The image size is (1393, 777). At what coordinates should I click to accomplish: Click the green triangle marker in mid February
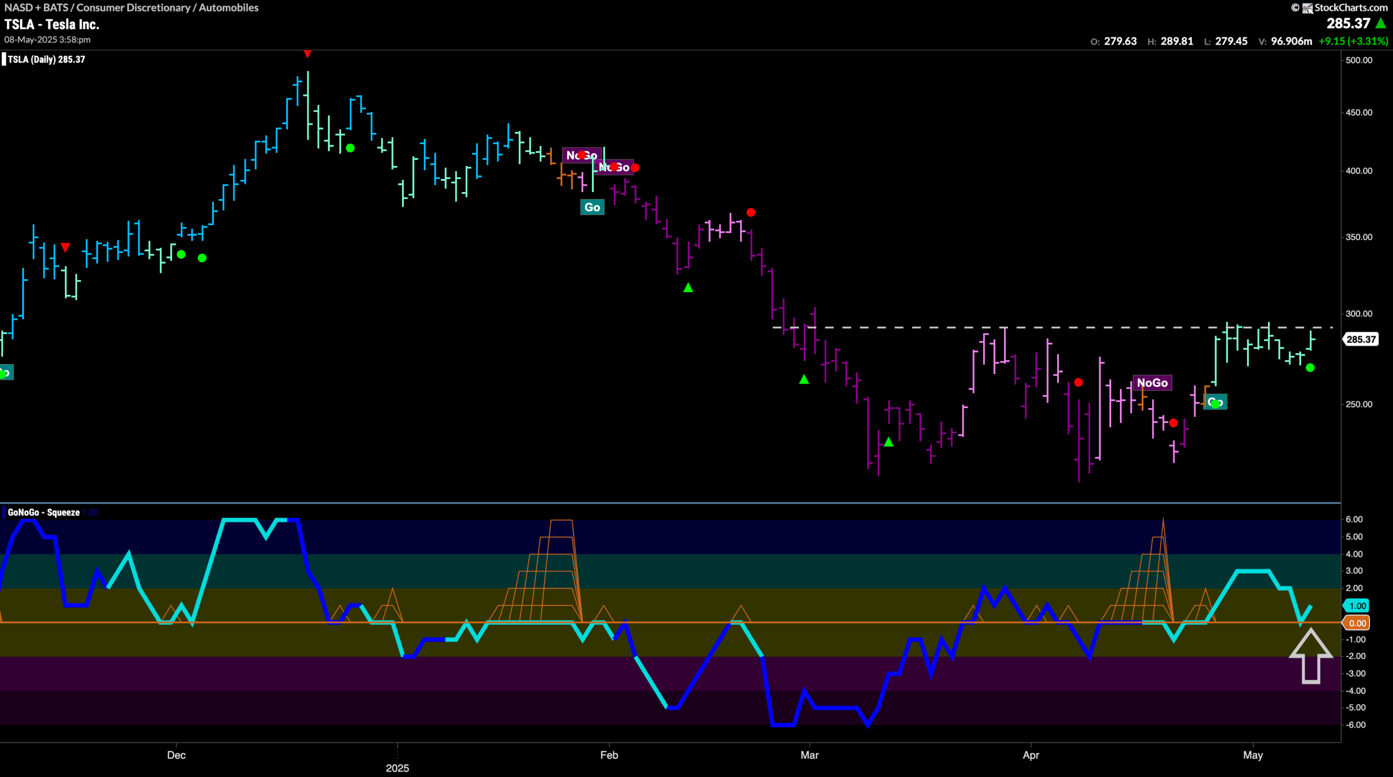click(x=688, y=287)
